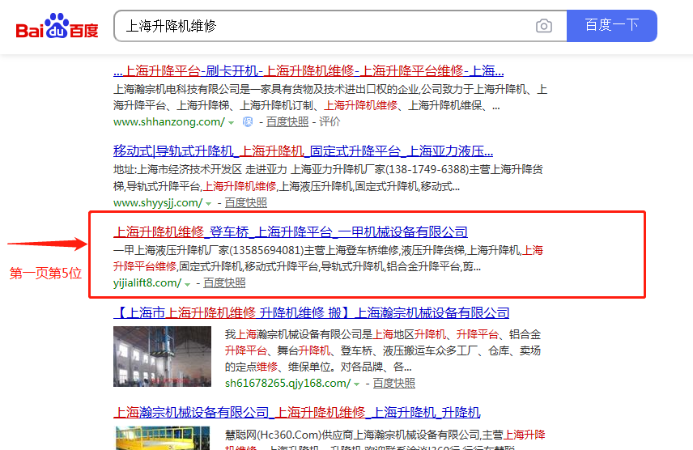
Task: Click the 保 verification badge icon
Action: coord(248,122)
